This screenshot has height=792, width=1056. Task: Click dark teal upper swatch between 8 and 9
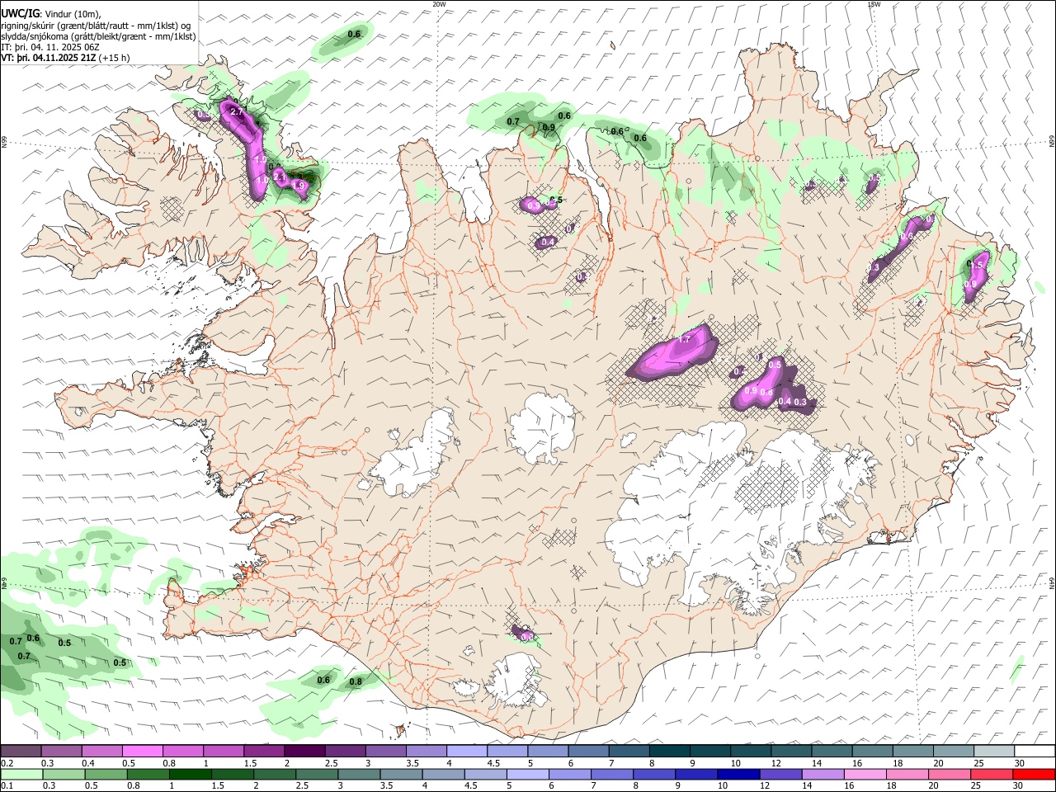(669, 752)
